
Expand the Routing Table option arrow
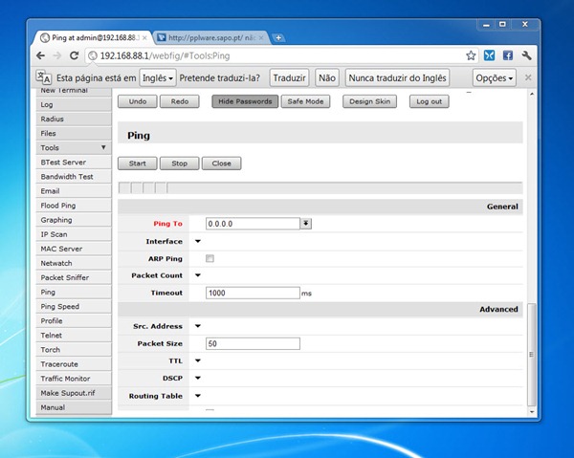coord(198,396)
